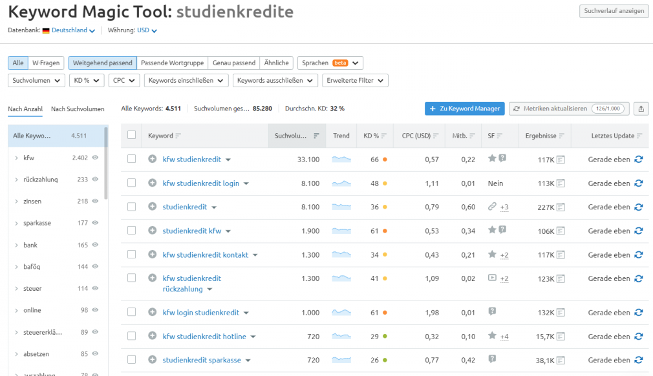Refresh metrics for 'kfw login studienkredit' row
The width and height of the screenshot is (653, 376).
[x=638, y=312]
